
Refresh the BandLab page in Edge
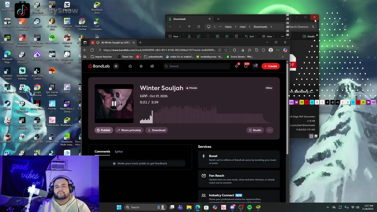(92, 50)
